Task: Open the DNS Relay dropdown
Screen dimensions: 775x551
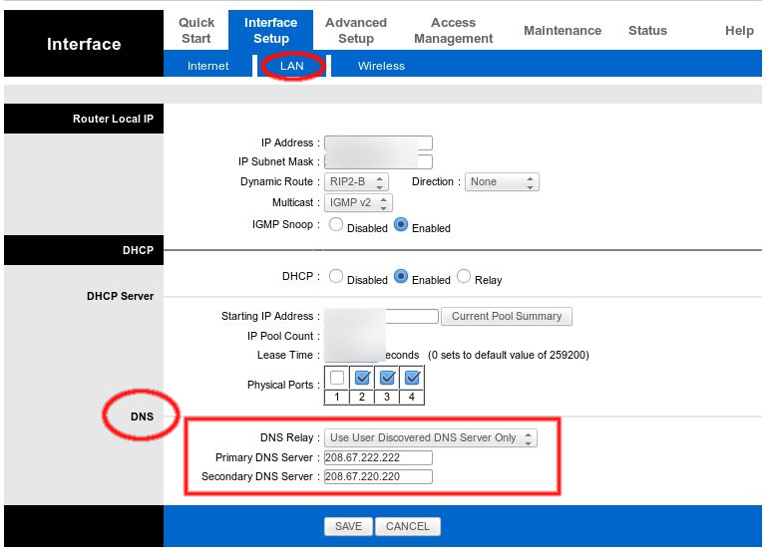Action: (x=430, y=437)
